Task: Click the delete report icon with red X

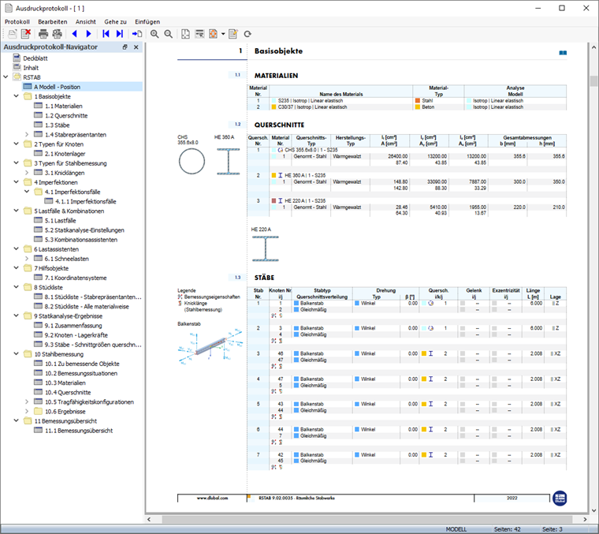Action: coord(26,34)
